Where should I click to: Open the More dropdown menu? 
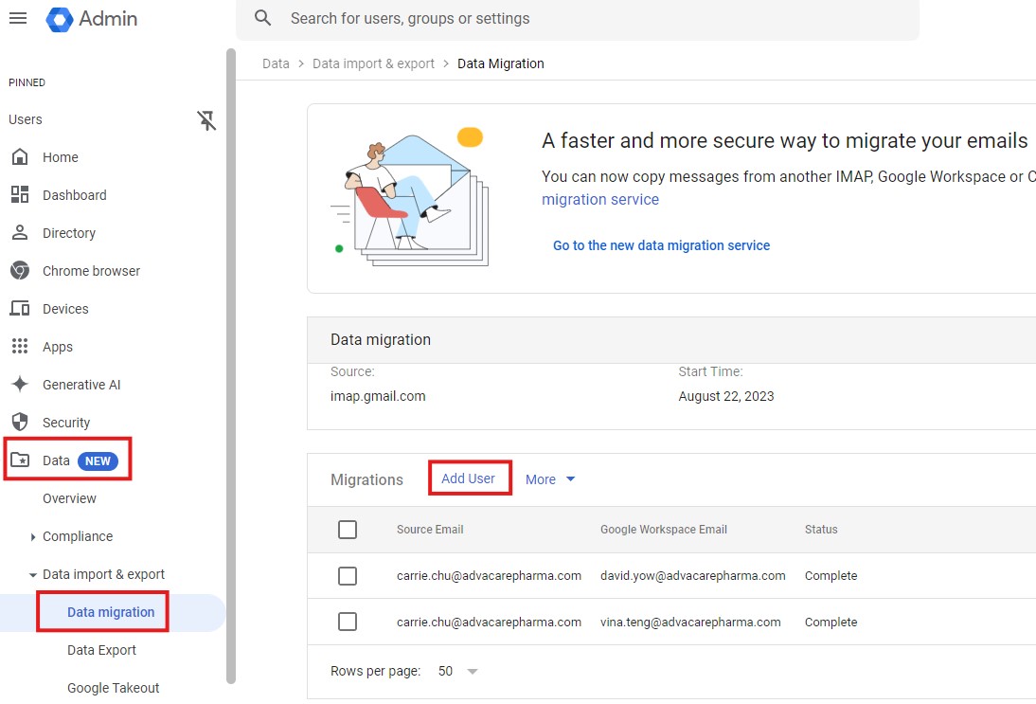[x=549, y=479]
